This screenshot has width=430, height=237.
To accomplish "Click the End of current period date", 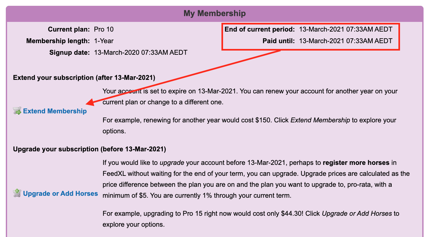I will tap(346, 30).
